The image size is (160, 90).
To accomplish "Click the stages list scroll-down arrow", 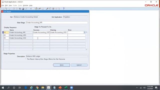I will tap(86, 49).
